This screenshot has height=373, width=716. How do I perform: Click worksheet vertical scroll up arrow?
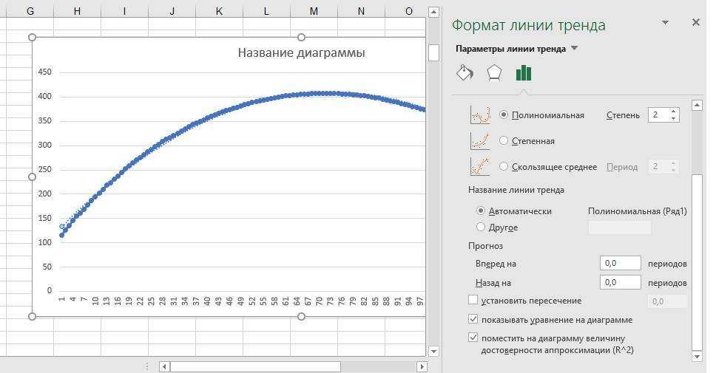coord(433,12)
